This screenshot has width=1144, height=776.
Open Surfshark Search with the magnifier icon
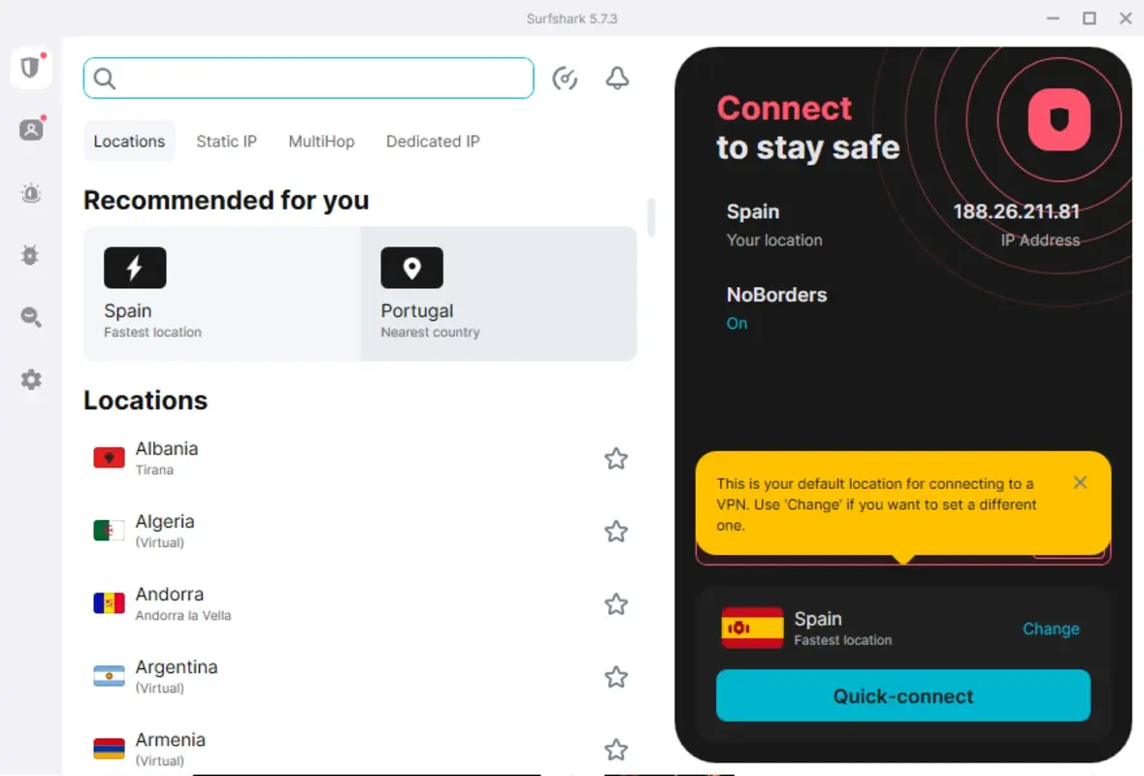click(30, 317)
